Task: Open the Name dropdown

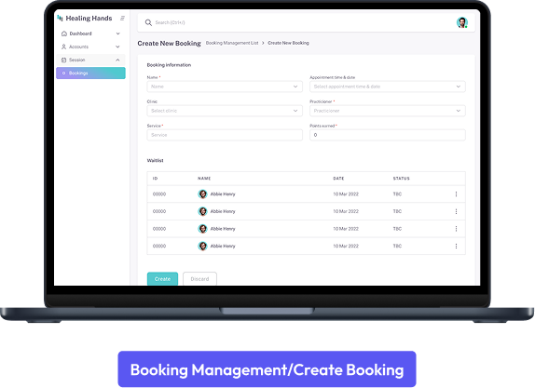Action: click(x=225, y=87)
